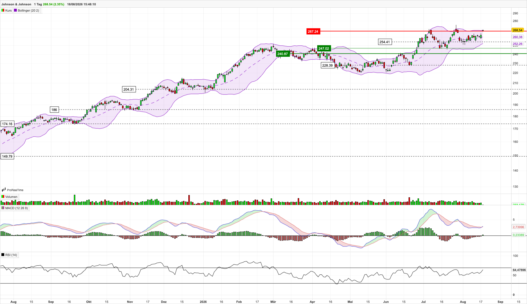Open the MACD (12 26 9) indicator label

(x=17, y=208)
